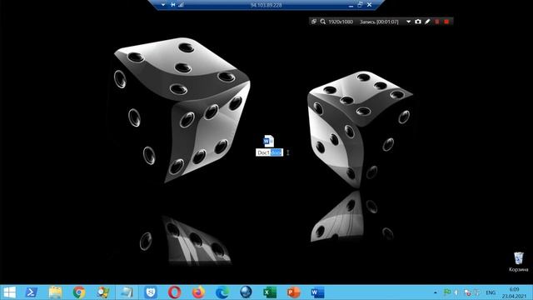Select the Doc1 Word file icon on desktop
This screenshot has height=300, width=533.
[x=268, y=141]
